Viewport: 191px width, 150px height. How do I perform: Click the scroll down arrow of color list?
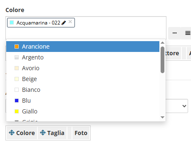[162, 117]
